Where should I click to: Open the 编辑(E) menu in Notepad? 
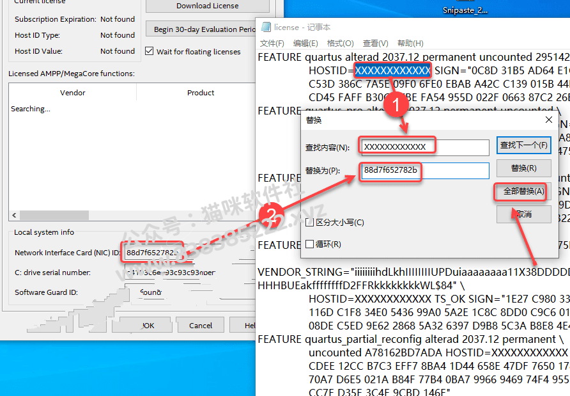point(305,44)
